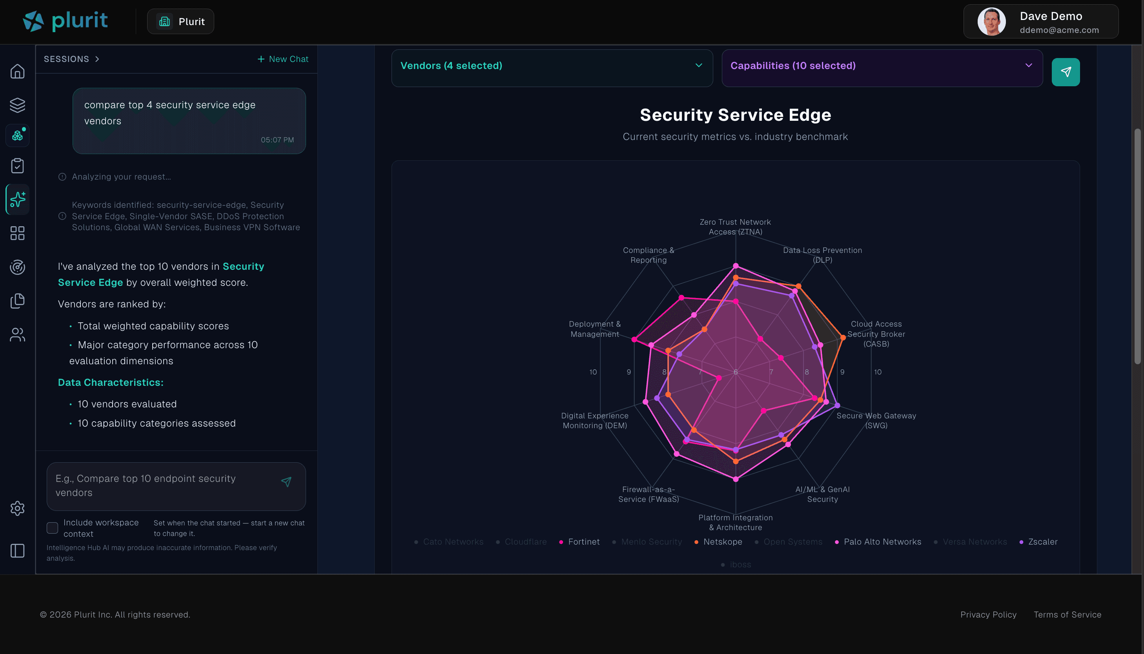1144x654 pixels.
Task: Click the teal send button beside Capabilities
Action: pos(1066,72)
